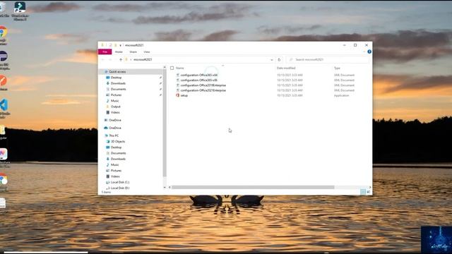Open the Home ribbon tab

[x=119, y=52]
